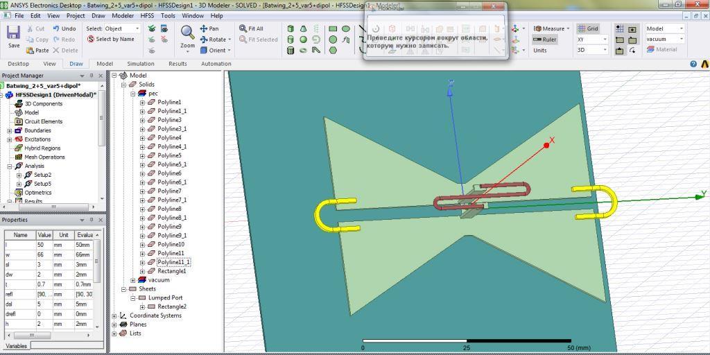Draw a box using the box primitive icon
The width and height of the screenshot is (710, 355).
(291, 29)
